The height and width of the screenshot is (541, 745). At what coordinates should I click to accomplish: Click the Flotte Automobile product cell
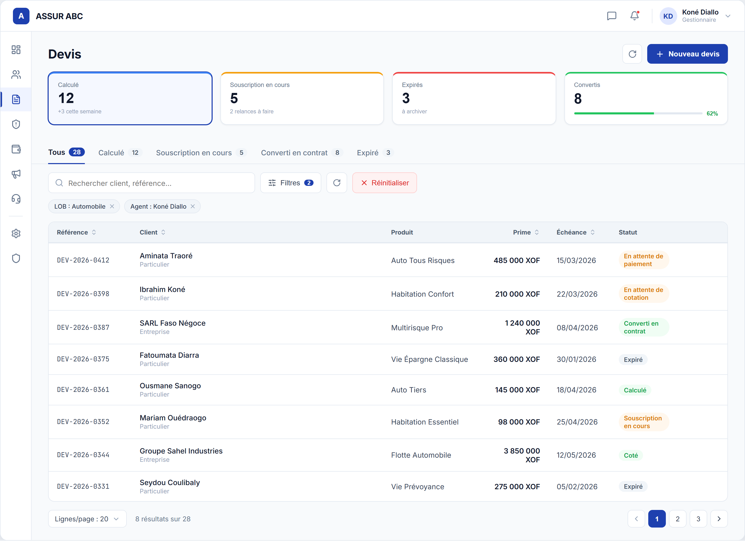[x=421, y=455]
